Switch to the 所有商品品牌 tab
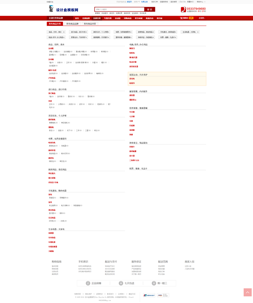The height and width of the screenshot is (303, 253). [x=72, y=24]
